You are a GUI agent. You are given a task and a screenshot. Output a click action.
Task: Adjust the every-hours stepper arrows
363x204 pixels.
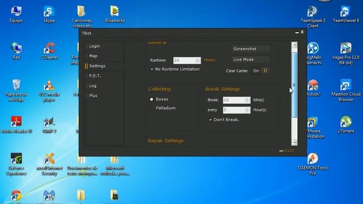pos(247,110)
